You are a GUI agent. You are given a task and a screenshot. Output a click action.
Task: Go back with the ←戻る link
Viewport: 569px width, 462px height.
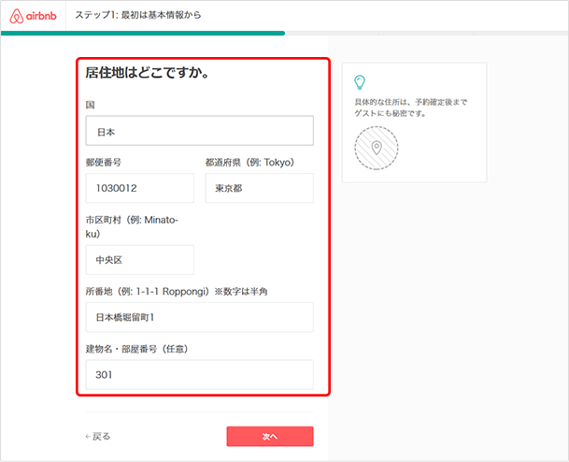[x=97, y=436]
